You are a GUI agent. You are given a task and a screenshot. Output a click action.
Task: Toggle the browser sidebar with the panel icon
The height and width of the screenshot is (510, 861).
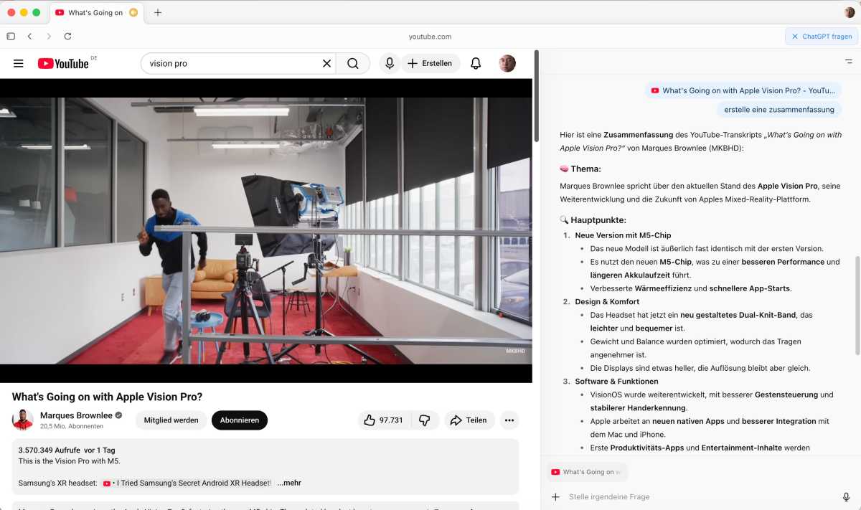10,36
